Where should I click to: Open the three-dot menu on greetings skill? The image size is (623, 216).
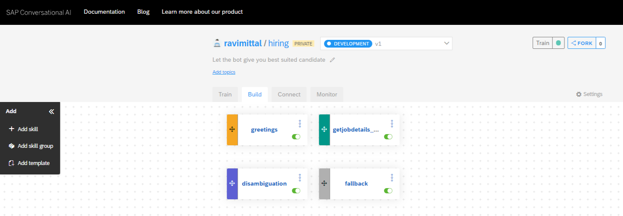300,123
